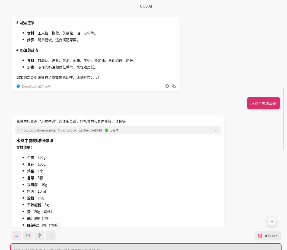Click the heading 水煮牛肉的详细做法
This screenshot has height=250, width=287.
[x=35, y=141]
